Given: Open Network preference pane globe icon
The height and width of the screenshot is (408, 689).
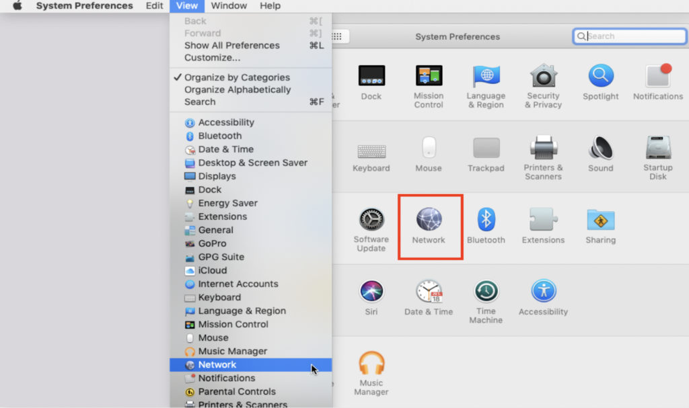Looking at the screenshot, I should (429, 219).
